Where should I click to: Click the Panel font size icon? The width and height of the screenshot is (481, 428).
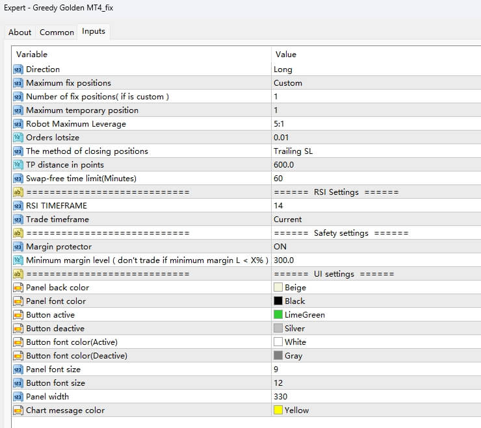pos(18,370)
